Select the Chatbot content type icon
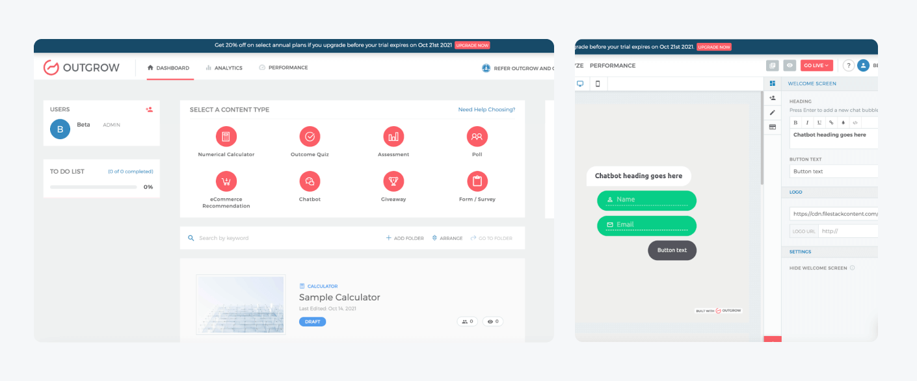 click(x=310, y=181)
